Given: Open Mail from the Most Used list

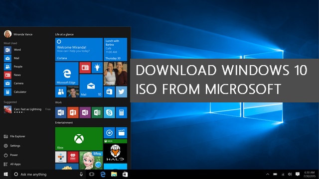Looking at the screenshot, I should pyautogui.click(x=11, y=58).
